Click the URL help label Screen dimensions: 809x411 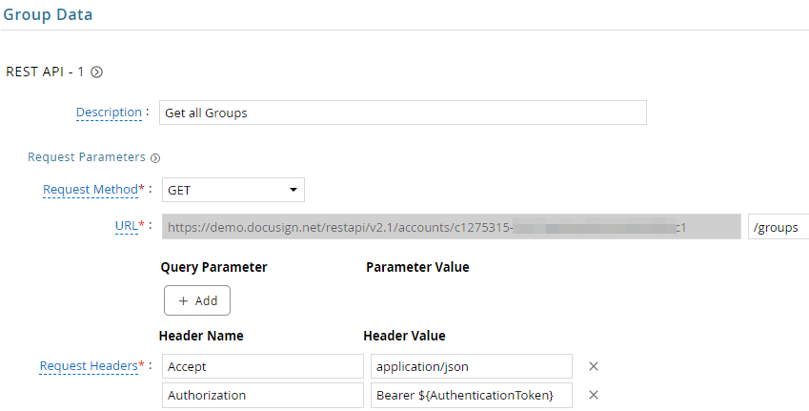click(127, 226)
